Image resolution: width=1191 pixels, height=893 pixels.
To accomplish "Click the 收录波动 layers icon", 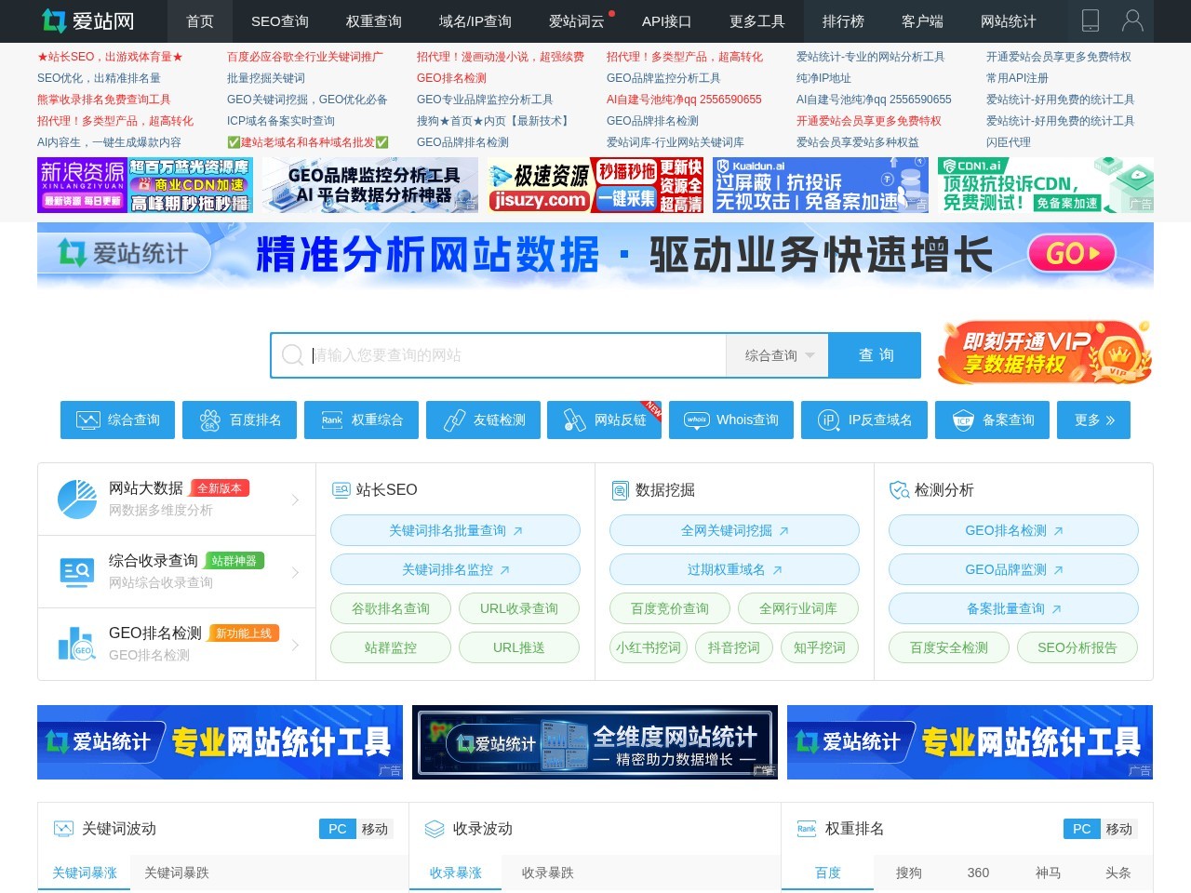I will [x=434, y=828].
